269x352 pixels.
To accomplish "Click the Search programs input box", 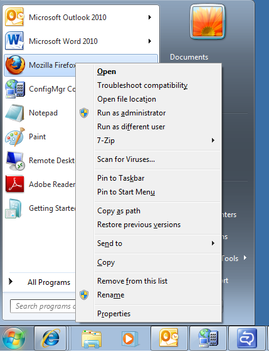I will 43,306.
